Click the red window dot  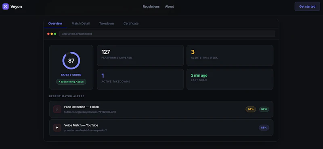pos(48,34)
